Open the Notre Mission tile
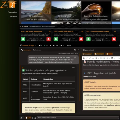The height and width of the screenshot is (120, 120). coord(36,11)
